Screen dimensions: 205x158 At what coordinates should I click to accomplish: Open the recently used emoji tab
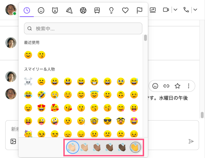pyautogui.click(x=27, y=10)
